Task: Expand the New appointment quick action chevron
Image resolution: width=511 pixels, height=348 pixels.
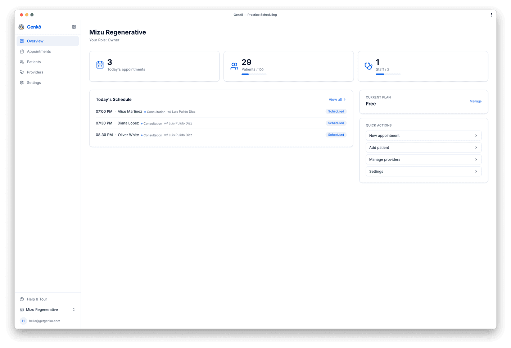Action: point(476,135)
